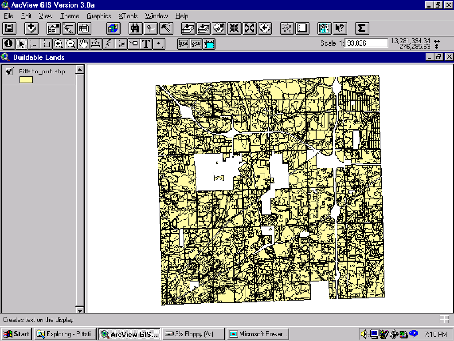Image resolution: width=454 pixels, height=341 pixels.
Task: Click the fixed Zoom In arrows button
Action: (x=234, y=28)
